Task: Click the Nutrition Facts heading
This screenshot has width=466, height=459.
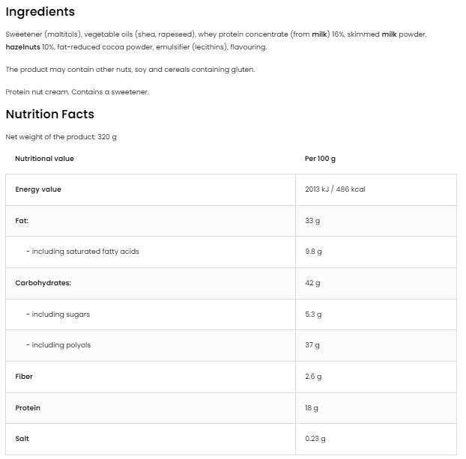Action: click(x=49, y=115)
